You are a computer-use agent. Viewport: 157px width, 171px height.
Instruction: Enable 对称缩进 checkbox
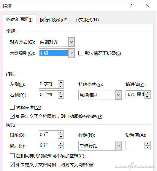[x=12, y=107]
